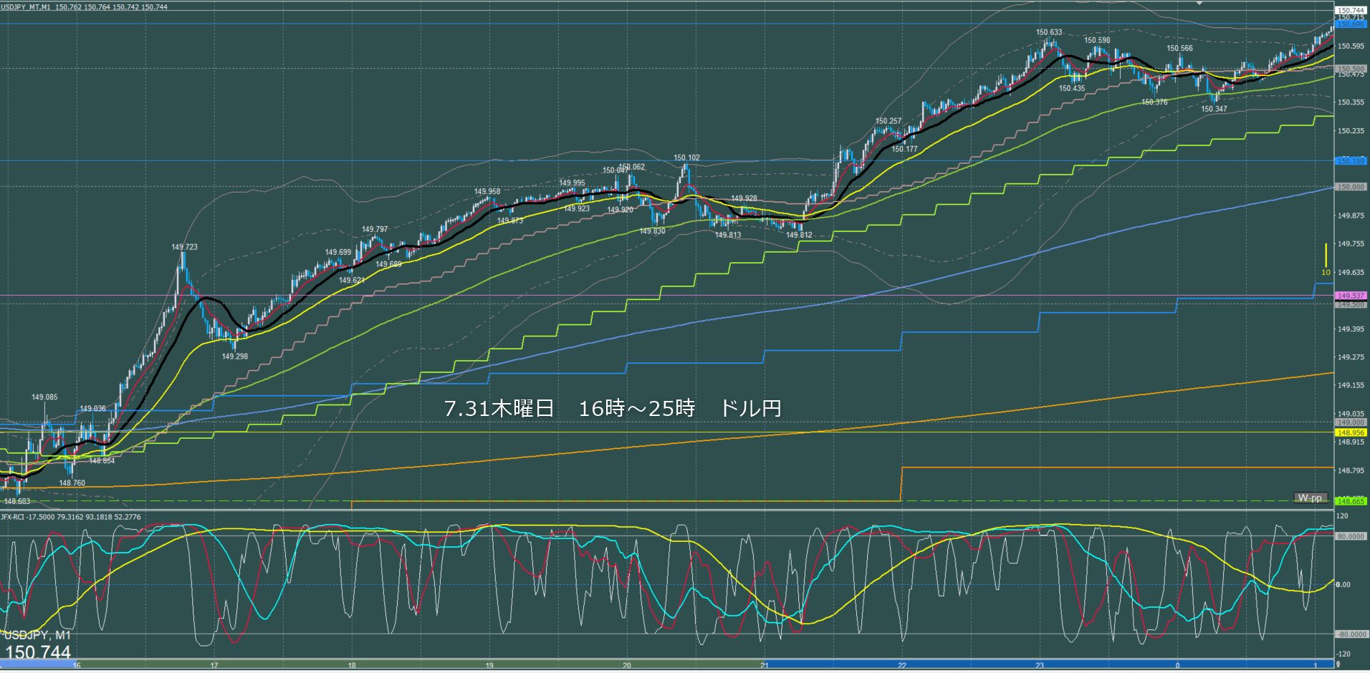Click the yellow vertical line marked 10

coord(1326,256)
